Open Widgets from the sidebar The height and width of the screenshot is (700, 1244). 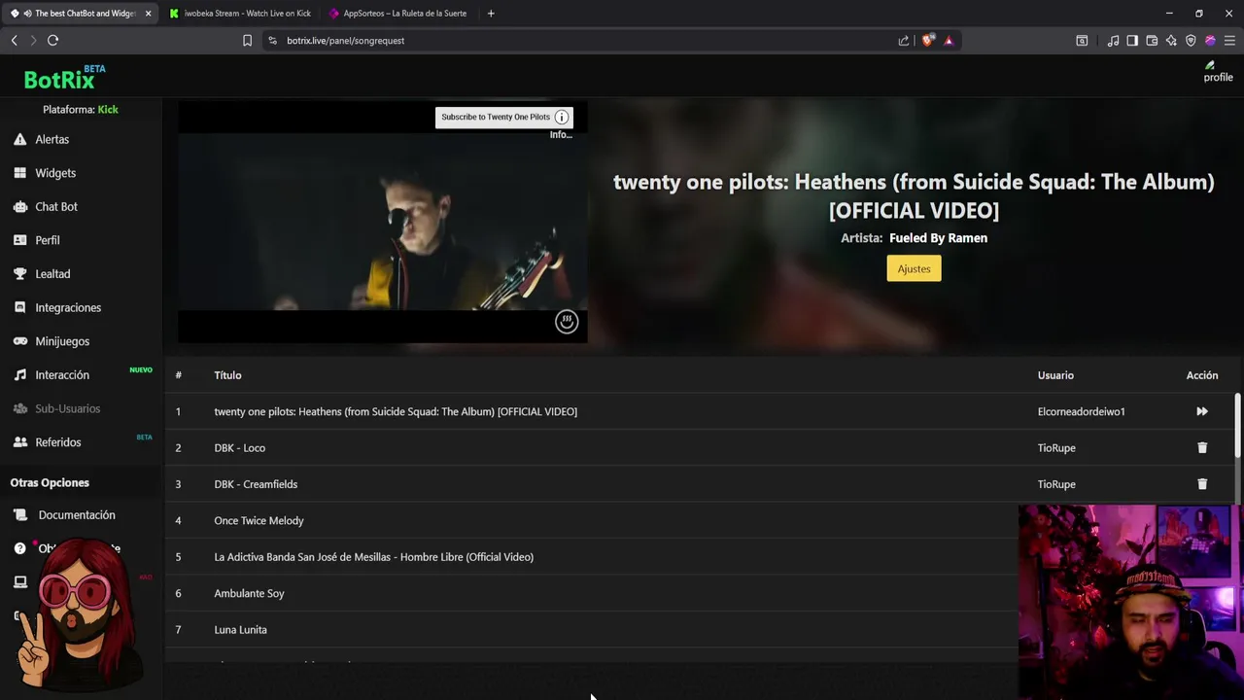[x=55, y=173]
